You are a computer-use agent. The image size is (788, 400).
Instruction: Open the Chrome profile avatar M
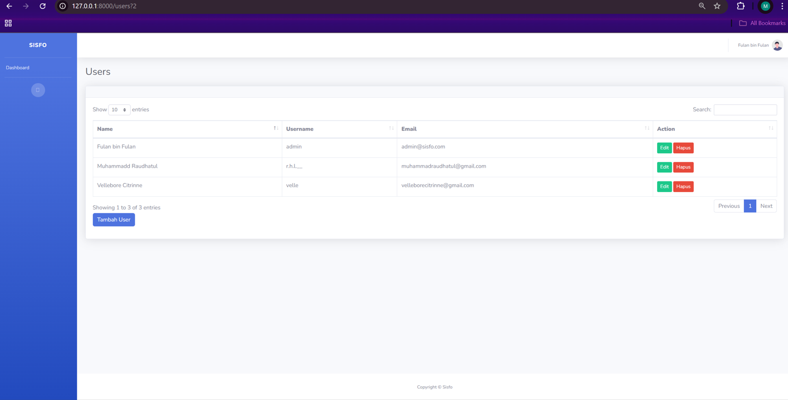[765, 6]
